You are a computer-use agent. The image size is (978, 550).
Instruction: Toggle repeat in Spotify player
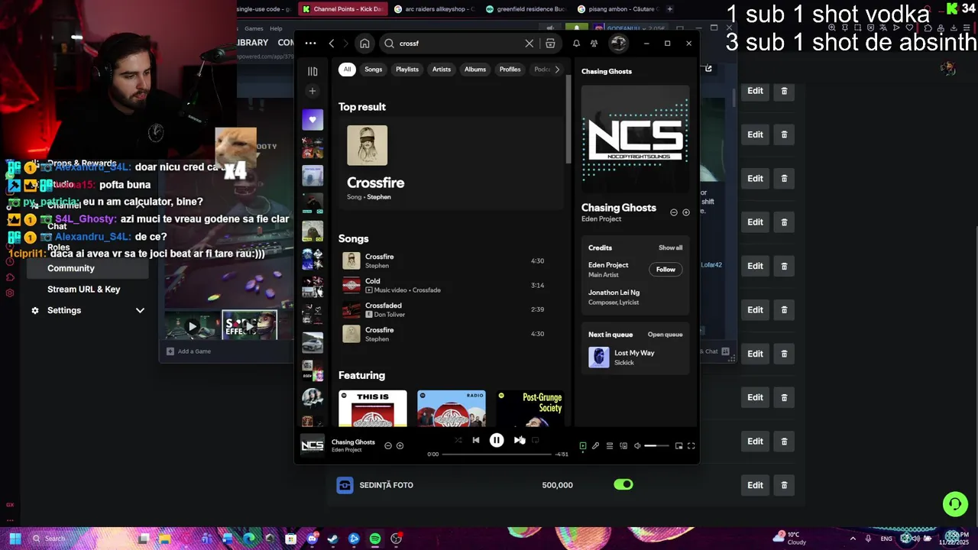click(x=536, y=440)
